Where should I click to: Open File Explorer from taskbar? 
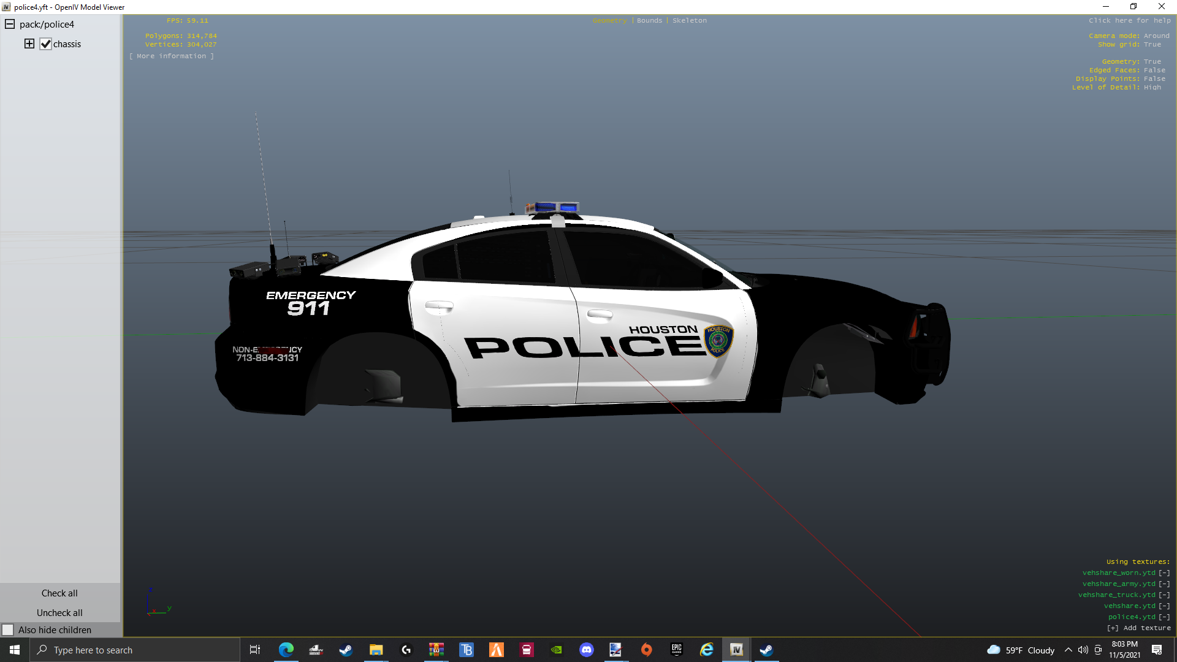tap(376, 650)
